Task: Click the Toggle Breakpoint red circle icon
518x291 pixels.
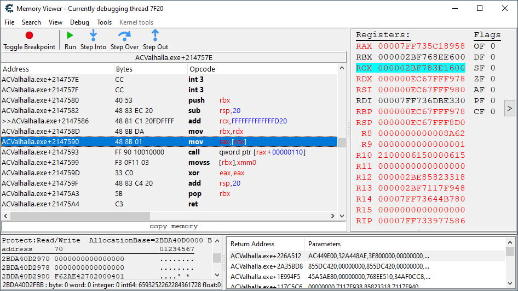Action: pos(29,35)
